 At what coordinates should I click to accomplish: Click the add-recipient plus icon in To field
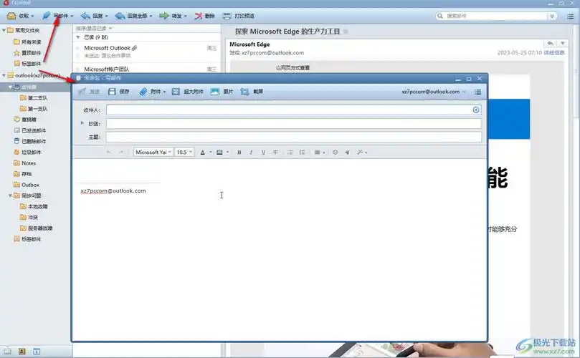pyautogui.click(x=476, y=110)
